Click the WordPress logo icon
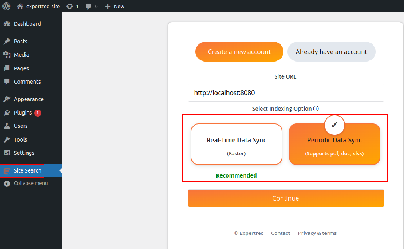Viewport: 404px width, 249px height. [6, 6]
